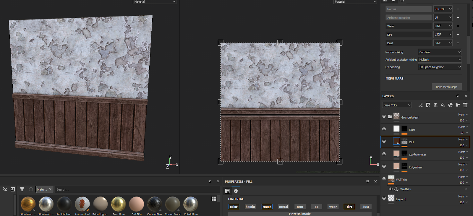Switch shelf to grid view icon

click(214, 199)
